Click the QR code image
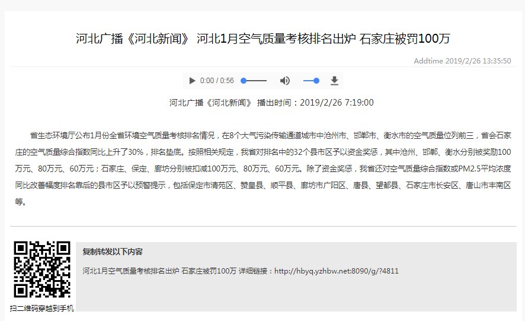 pyautogui.click(x=42, y=269)
